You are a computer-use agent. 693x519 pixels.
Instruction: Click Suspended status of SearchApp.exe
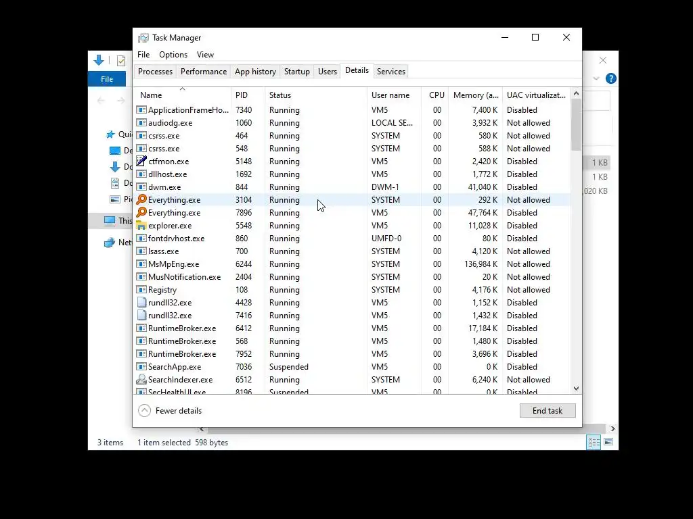click(288, 367)
